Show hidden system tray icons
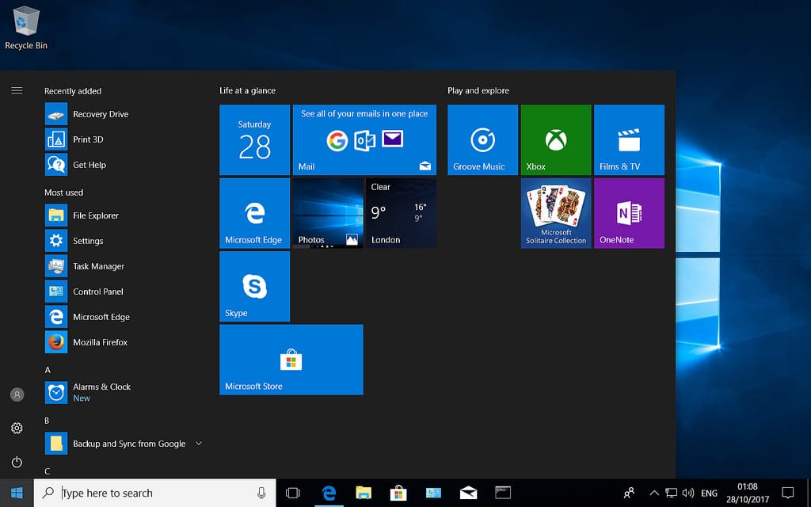Screen dimensions: 811x507 [x=653, y=493]
